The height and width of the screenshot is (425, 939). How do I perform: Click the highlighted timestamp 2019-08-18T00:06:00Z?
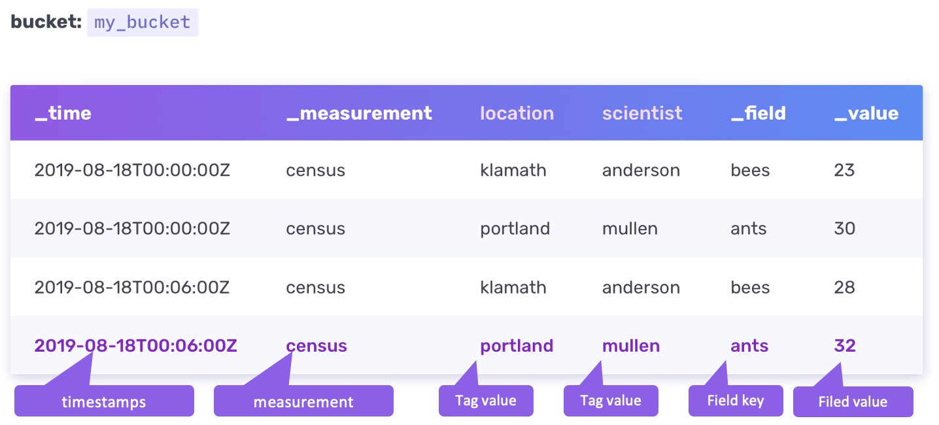click(x=135, y=345)
